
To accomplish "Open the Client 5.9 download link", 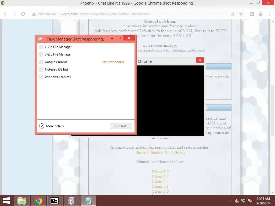I will 160,172.
